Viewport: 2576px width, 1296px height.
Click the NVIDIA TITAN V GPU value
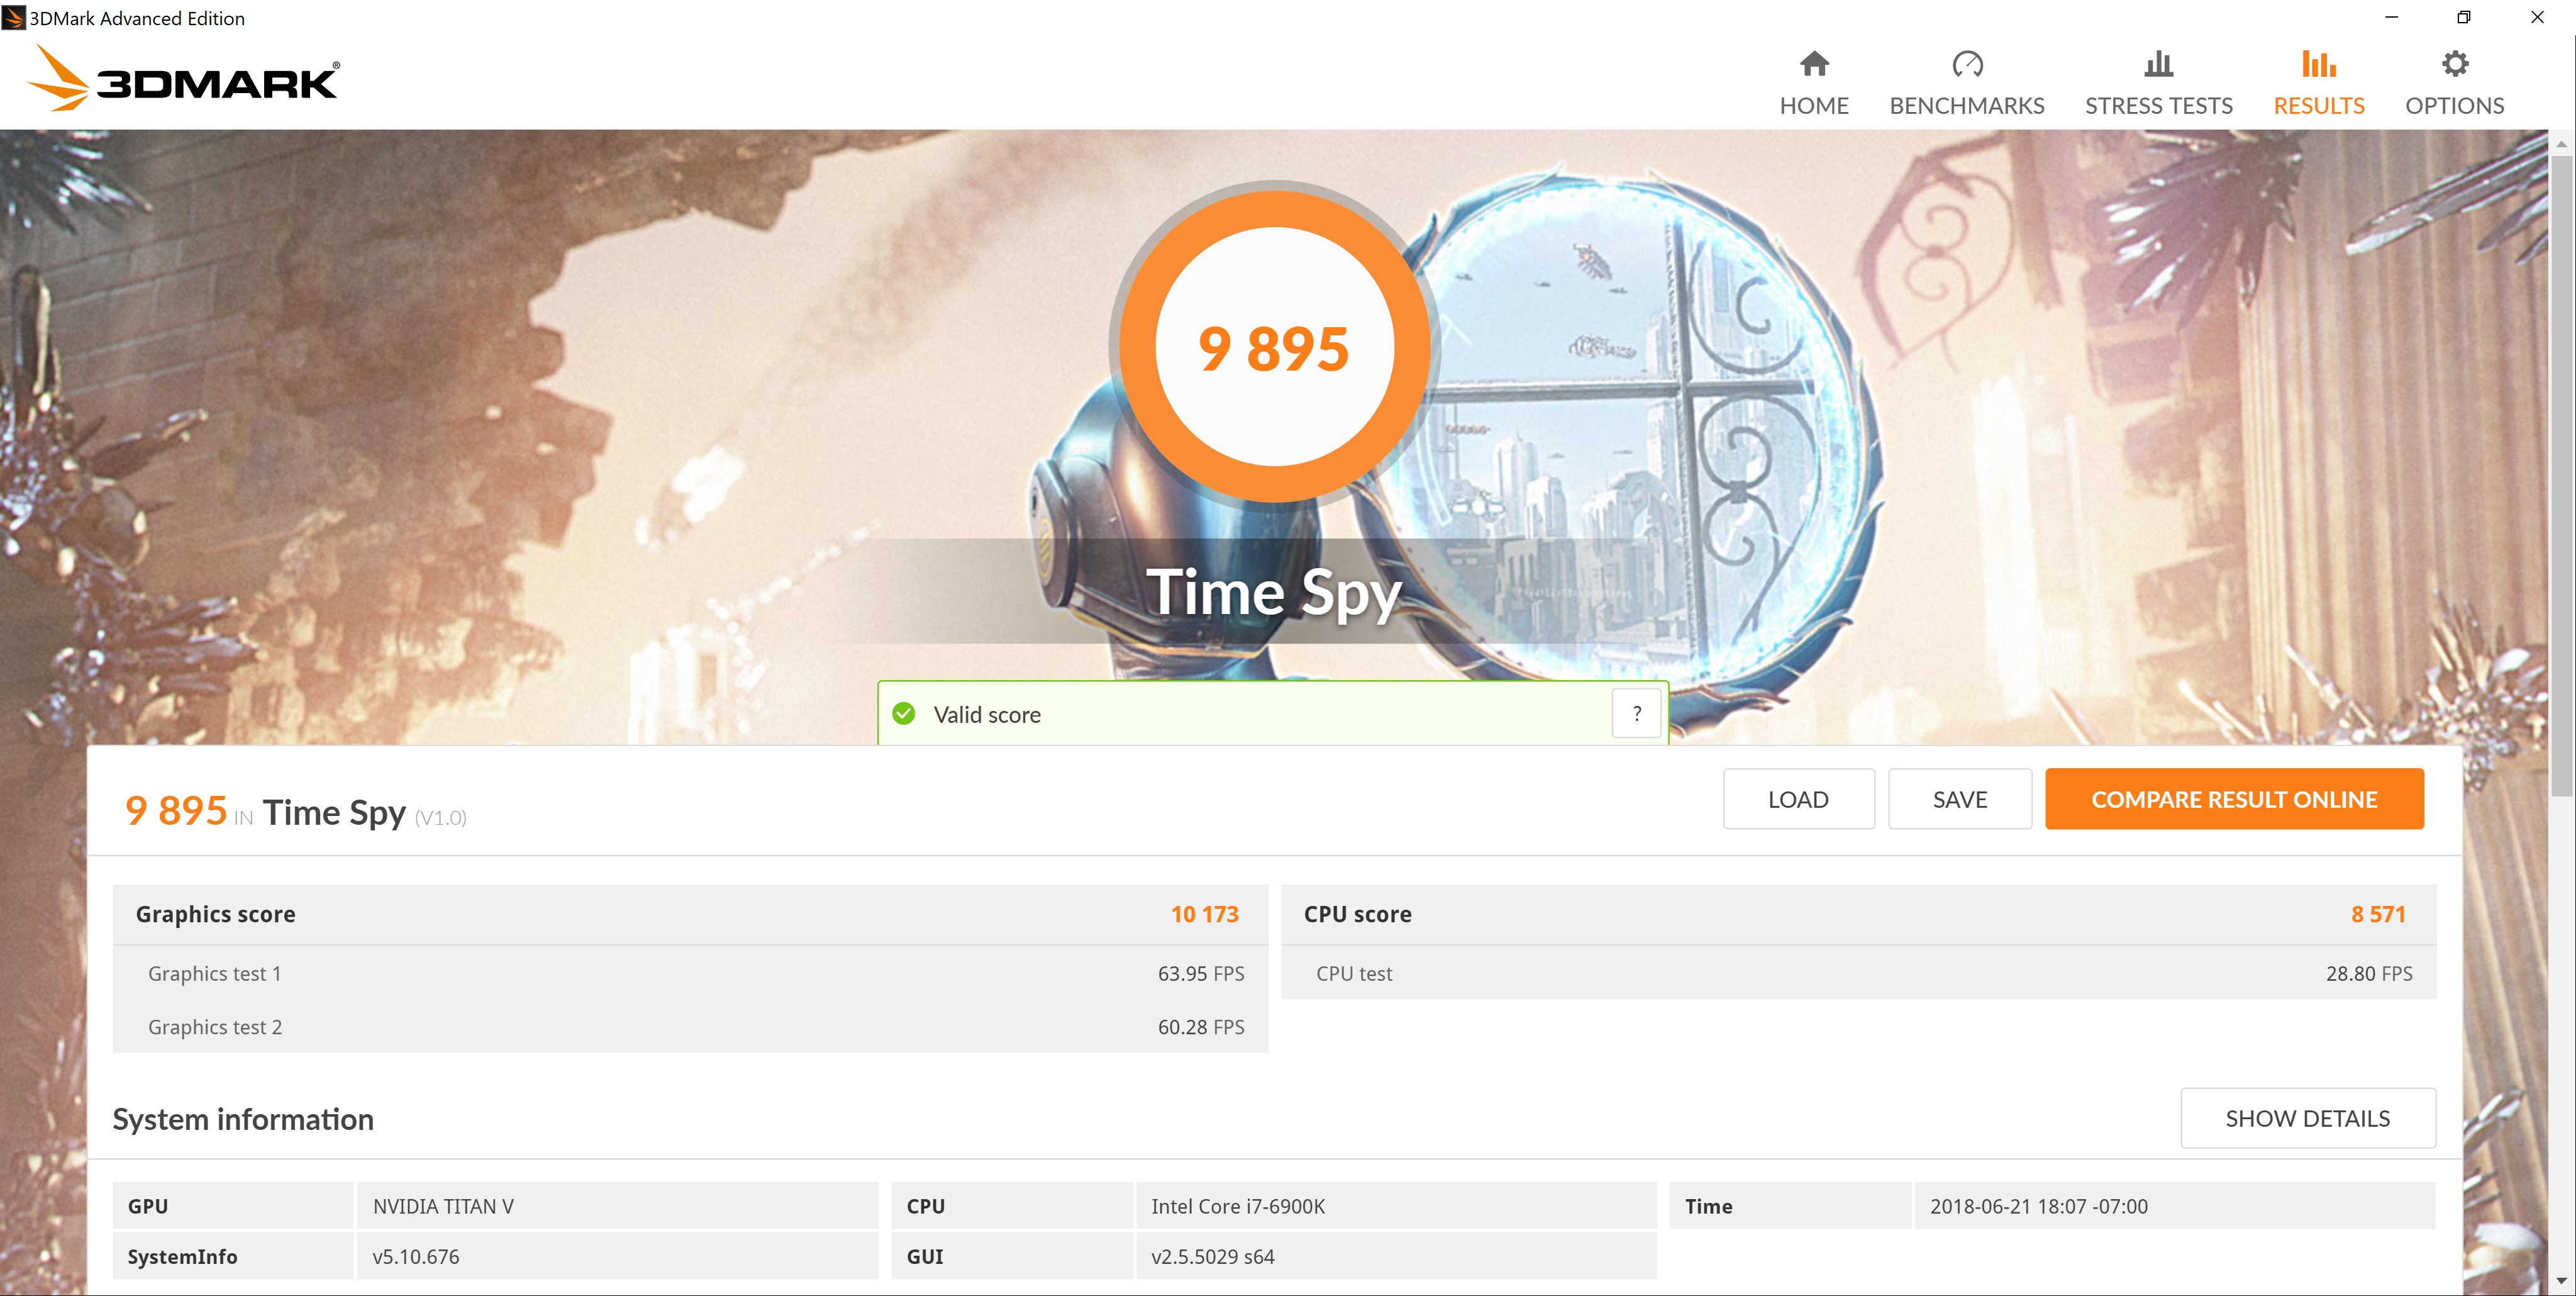pos(443,1206)
